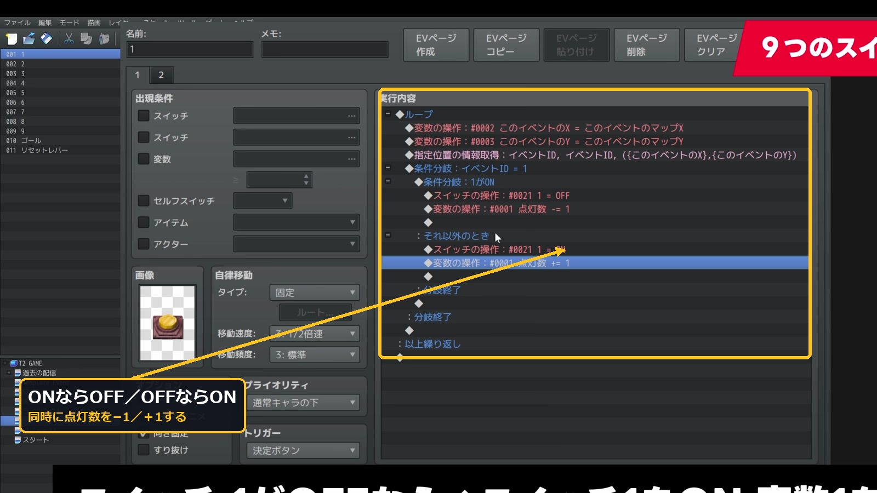Select the スイッチの操作：#0021 1 = OFF command
The image size is (877, 493).
coord(595,196)
